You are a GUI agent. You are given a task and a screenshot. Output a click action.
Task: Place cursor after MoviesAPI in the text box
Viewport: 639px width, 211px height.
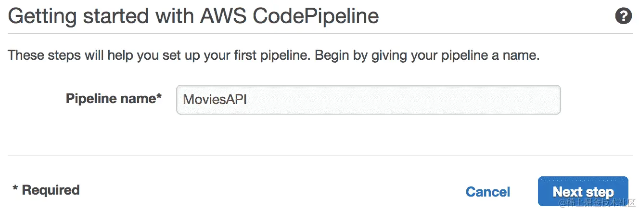(x=248, y=100)
